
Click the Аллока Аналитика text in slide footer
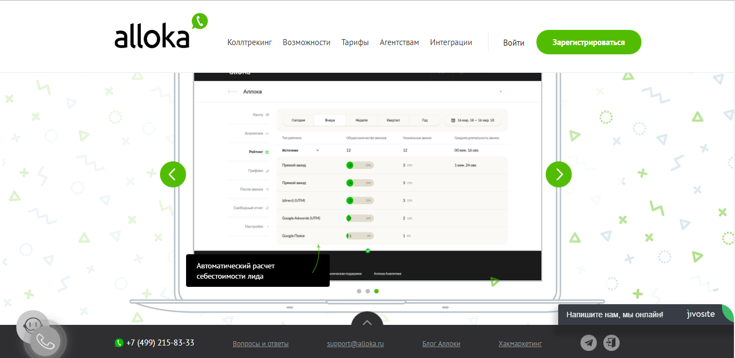pos(387,274)
